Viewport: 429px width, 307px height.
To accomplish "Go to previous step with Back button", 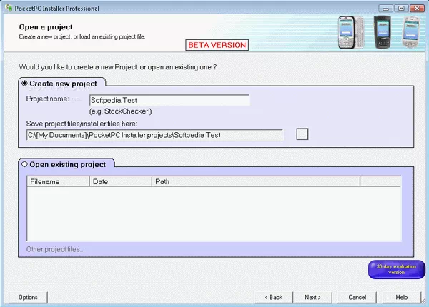I will pyautogui.click(x=274, y=297).
